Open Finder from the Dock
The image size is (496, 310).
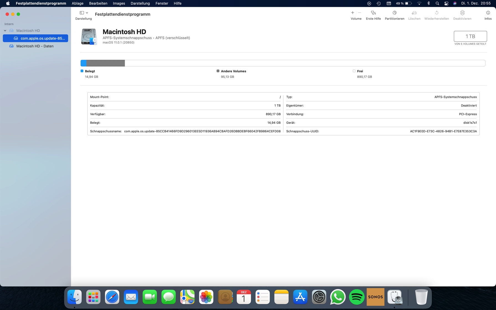74,297
